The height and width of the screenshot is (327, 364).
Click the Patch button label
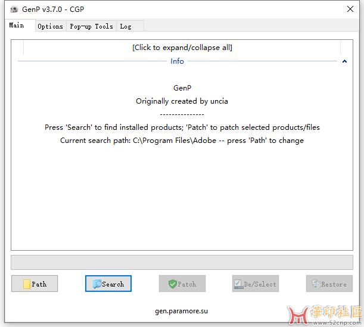[187, 284]
